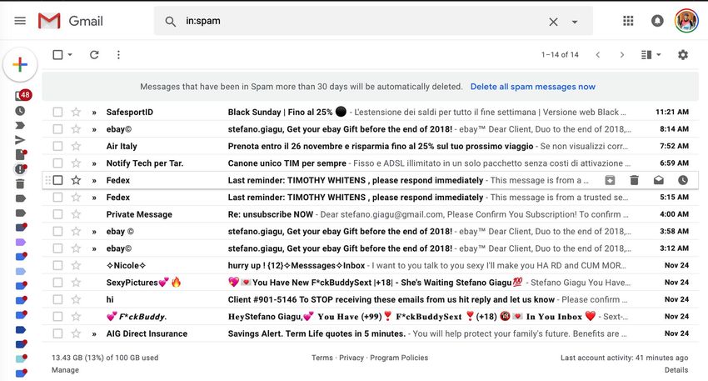708x381 pixels.
Task: Refresh the spam message list
Action: 94,55
